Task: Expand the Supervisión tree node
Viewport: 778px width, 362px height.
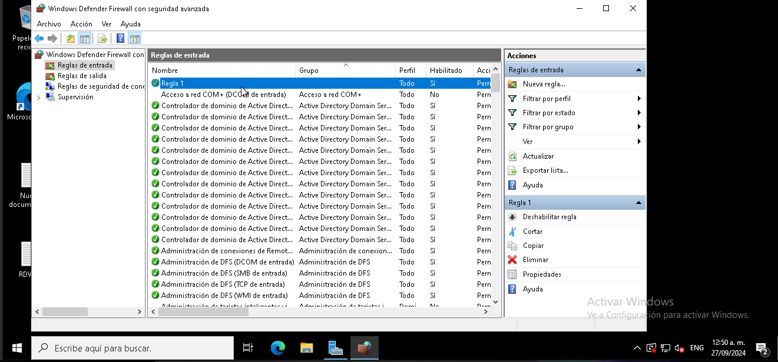Action: pos(39,98)
